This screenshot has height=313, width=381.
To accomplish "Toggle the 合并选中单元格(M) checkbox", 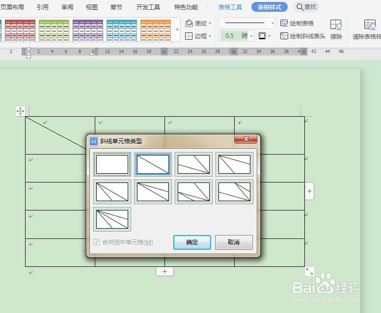I will [x=96, y=242].
